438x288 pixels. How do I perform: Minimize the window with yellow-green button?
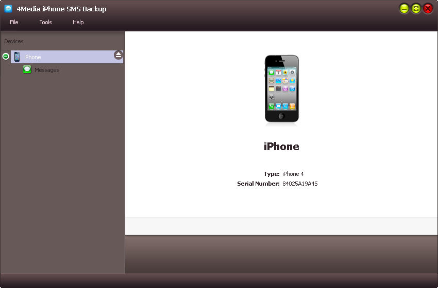point(404,9)
